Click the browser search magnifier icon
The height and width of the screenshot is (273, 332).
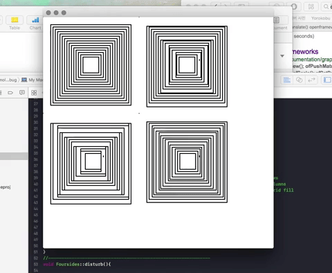coord(326,6)
